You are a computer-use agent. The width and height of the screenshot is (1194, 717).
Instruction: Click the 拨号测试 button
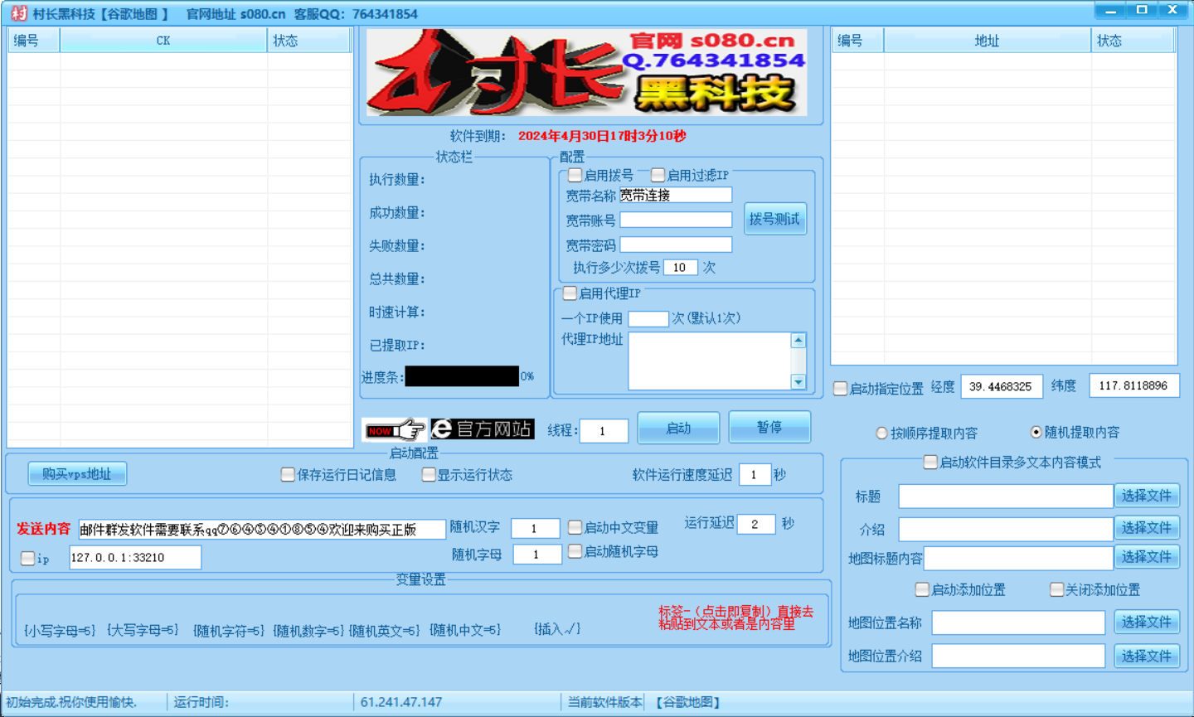click(774, 219)
